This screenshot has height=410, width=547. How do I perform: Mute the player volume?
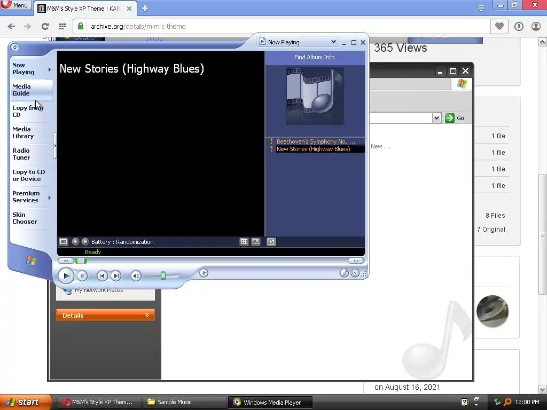pyautogui.click(x=136, y=276)
